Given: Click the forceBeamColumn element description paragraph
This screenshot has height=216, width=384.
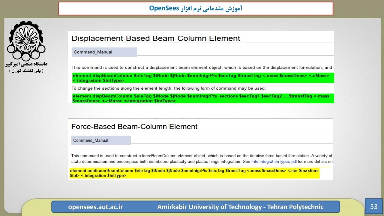Looking at the screenshot, I should (202, 159).
